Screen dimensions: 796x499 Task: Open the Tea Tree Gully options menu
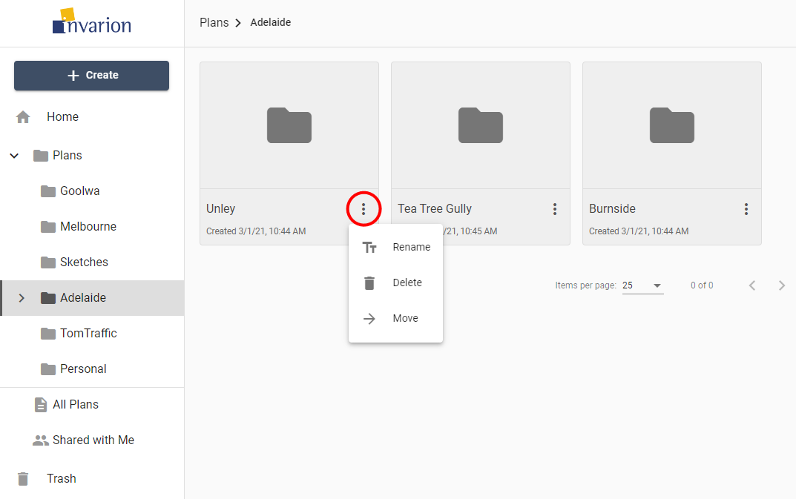click(x=555, y=208)
